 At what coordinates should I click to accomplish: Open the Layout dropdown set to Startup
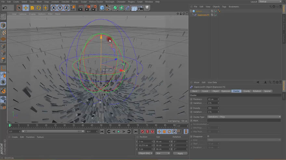click(270, 2)
